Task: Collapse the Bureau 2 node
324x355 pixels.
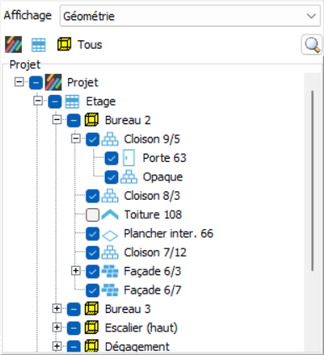Action: click(57, 120)
